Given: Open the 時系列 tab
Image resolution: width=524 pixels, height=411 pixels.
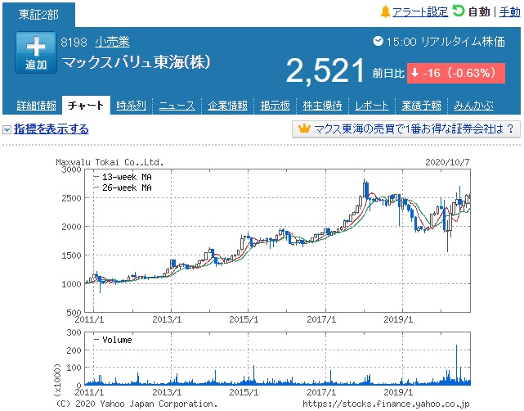Looking at the screenshot, I should (131, 106).
